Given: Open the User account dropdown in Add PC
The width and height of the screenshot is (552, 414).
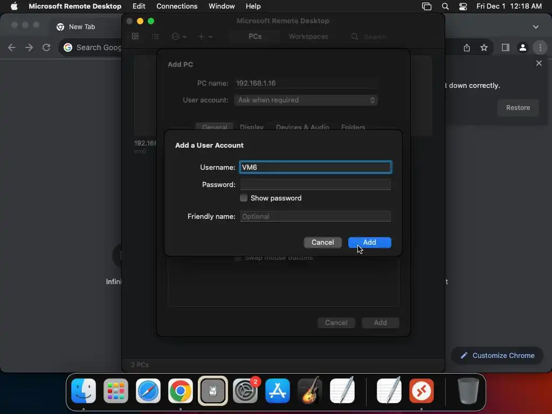Looking at the screenshot, I should [306, 100].
